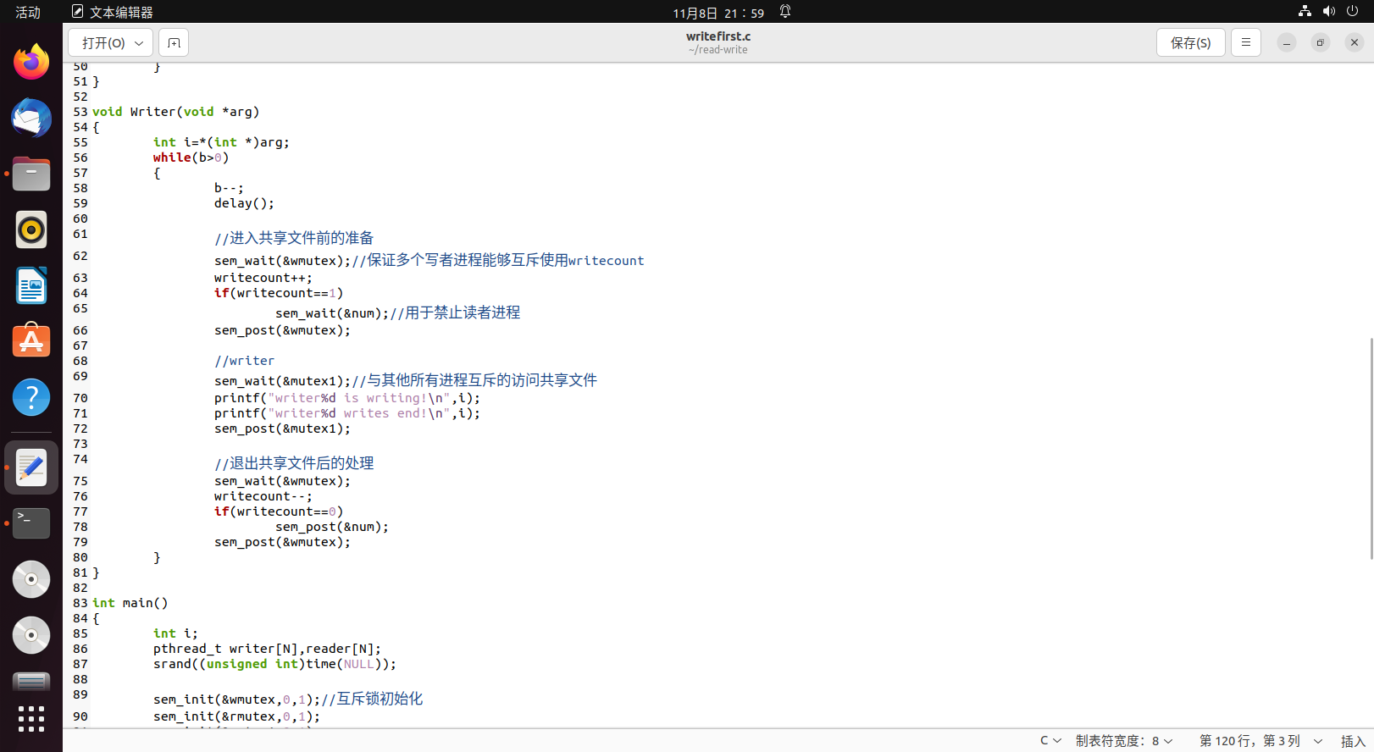Click the 'while(b>0)' line

tap(191, 158)
